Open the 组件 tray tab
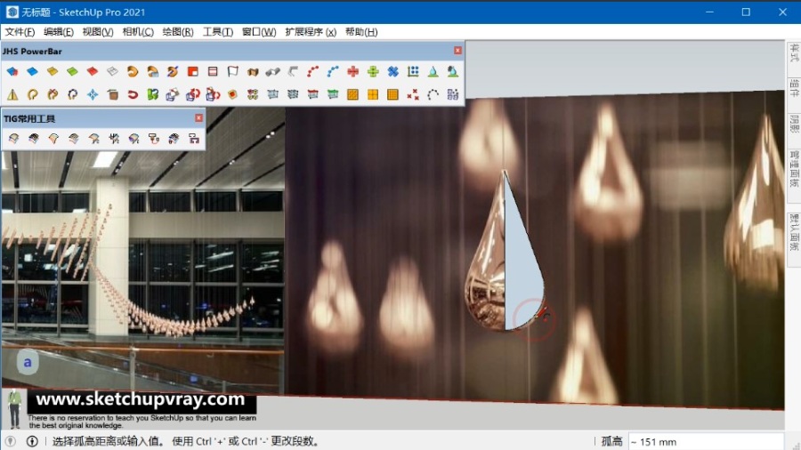 (x=794, y=88)
